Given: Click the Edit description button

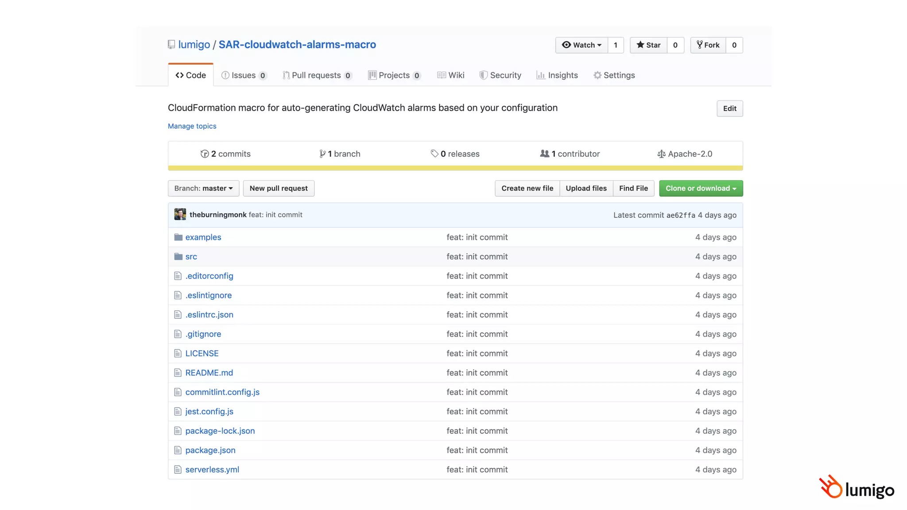Looking at the screenshot, I should 729,108.
